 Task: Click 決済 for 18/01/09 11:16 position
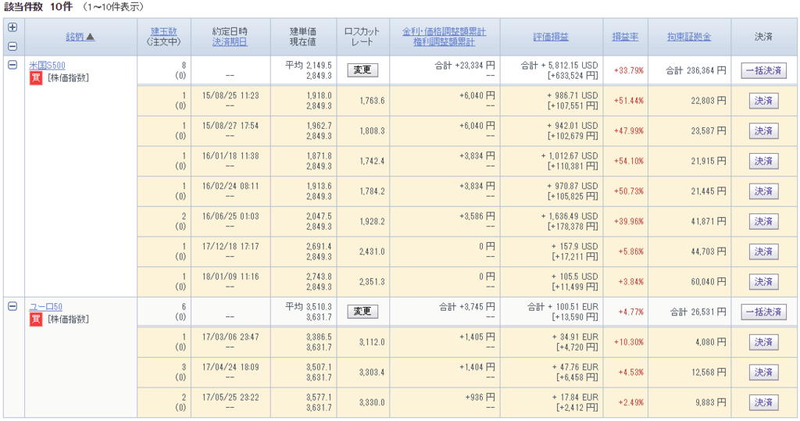764,281
